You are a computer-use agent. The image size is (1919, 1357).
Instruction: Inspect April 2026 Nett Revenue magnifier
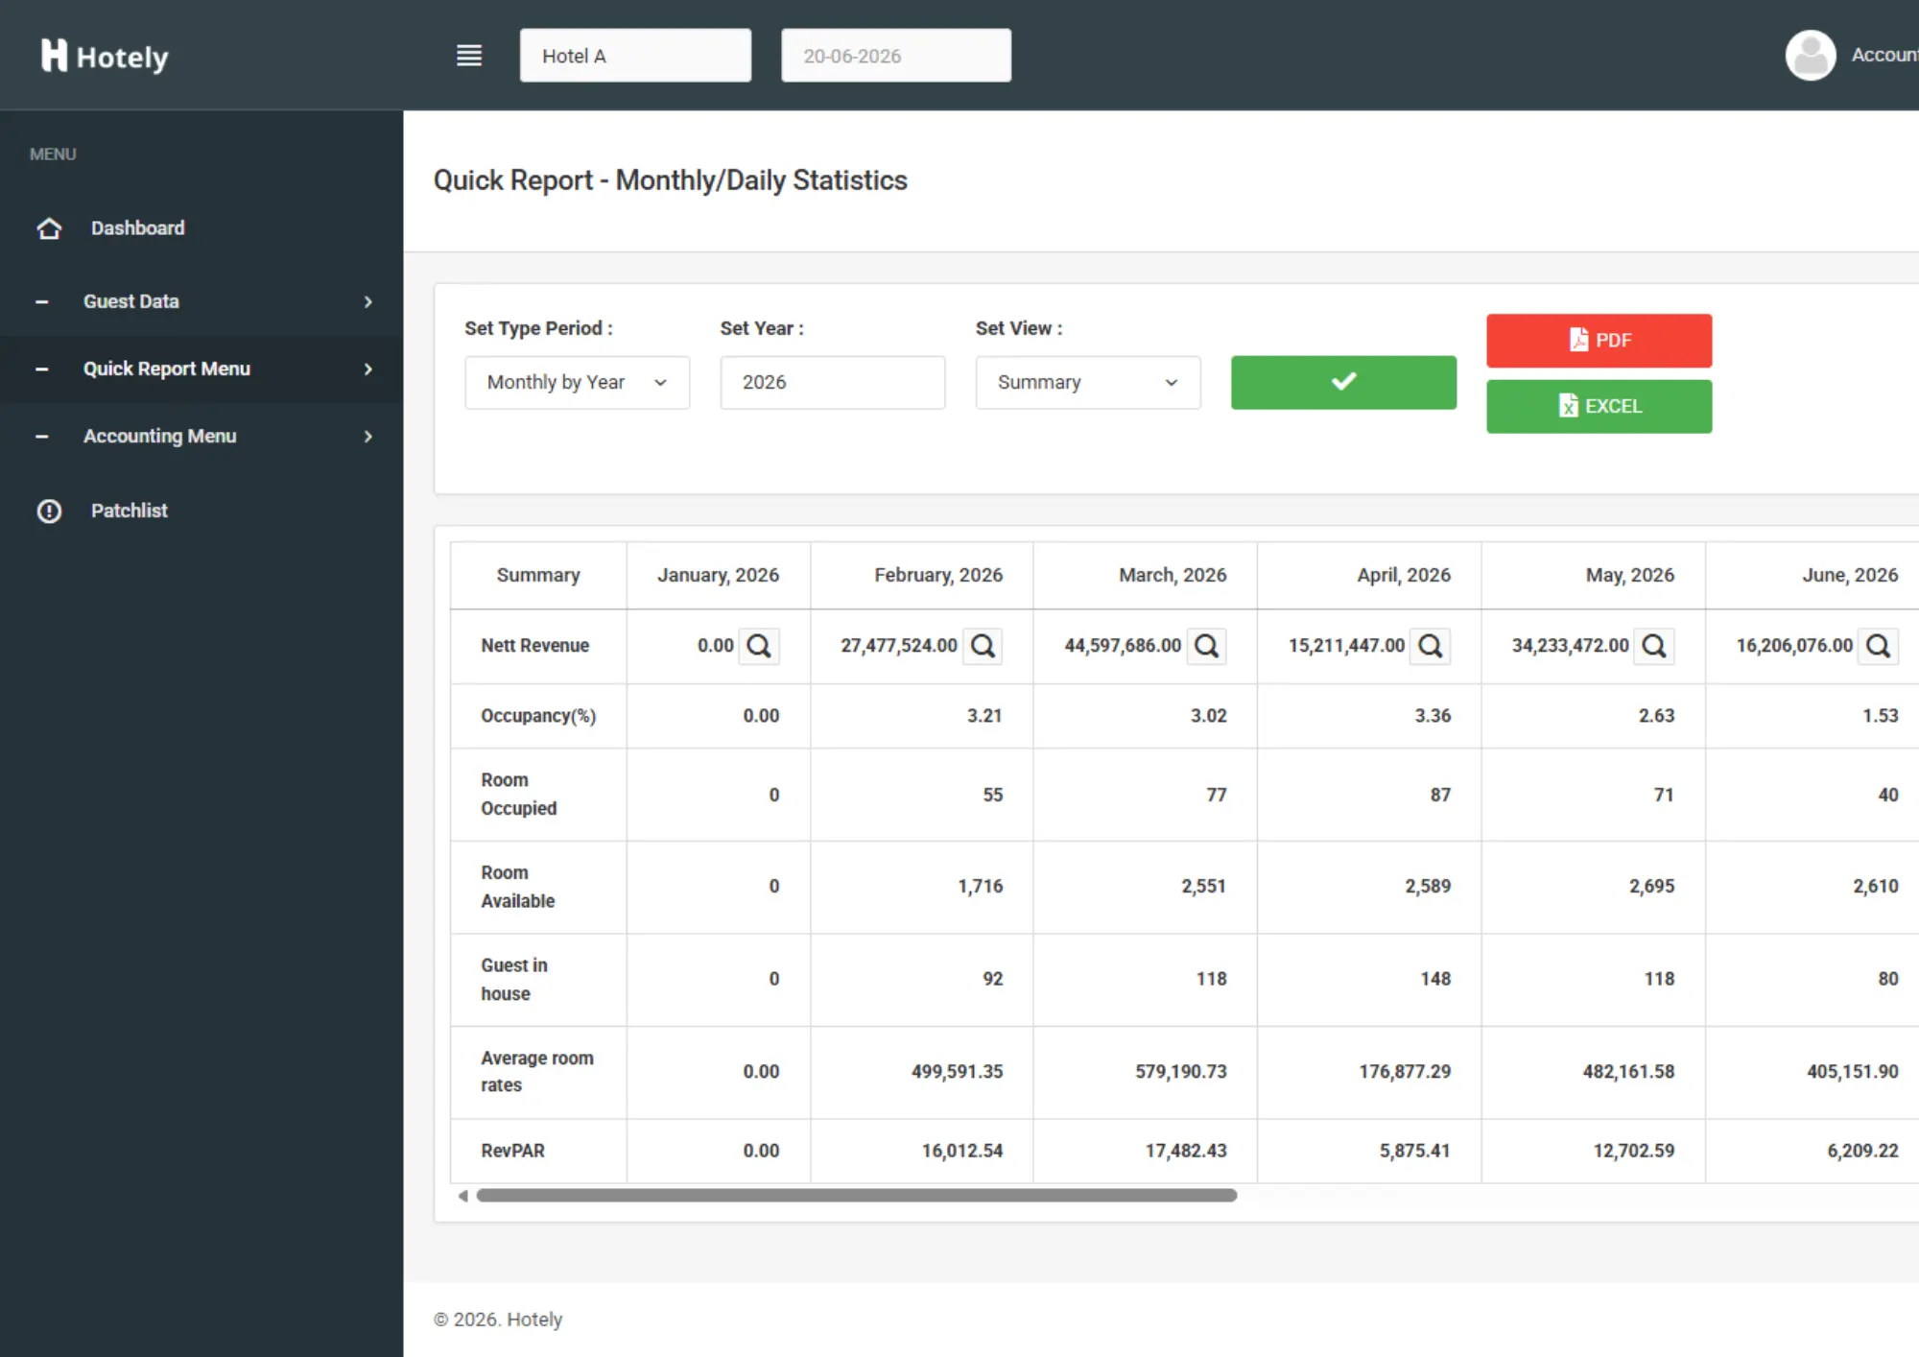[x=1431, y=646]
